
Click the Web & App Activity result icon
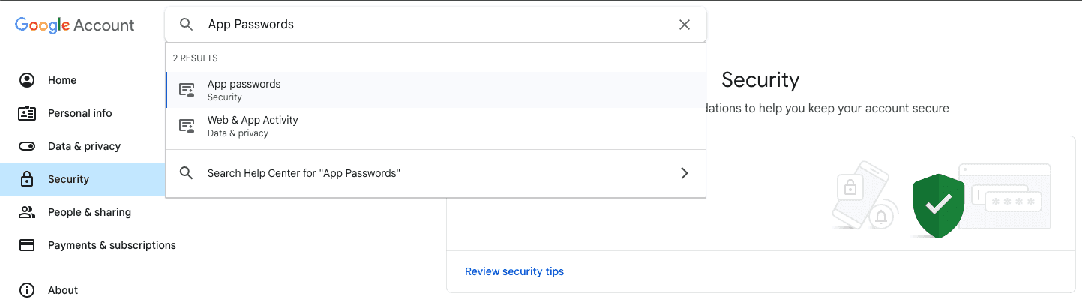tap(187, 126)
